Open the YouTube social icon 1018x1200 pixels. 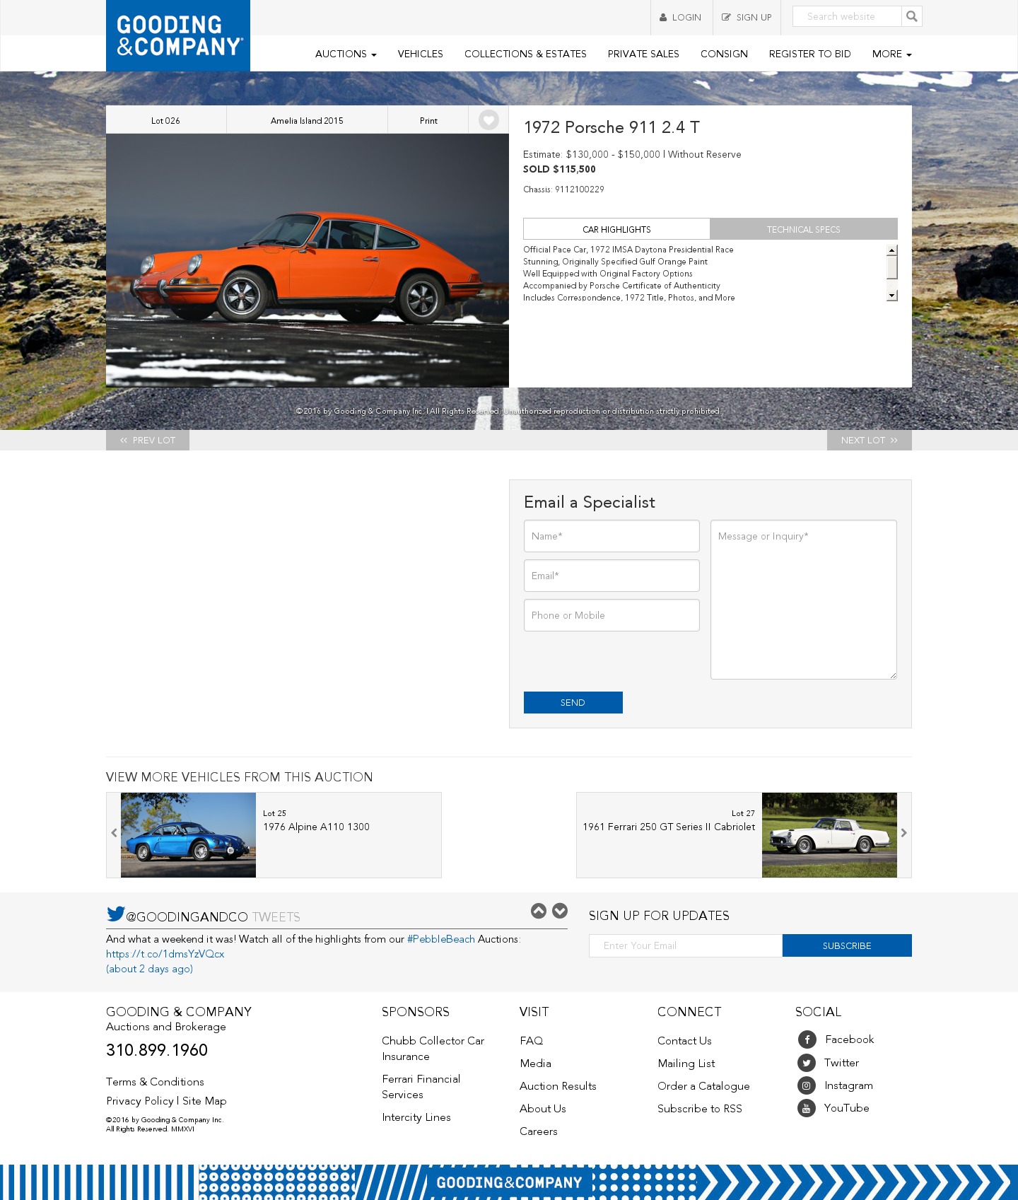pos(807,1108)
